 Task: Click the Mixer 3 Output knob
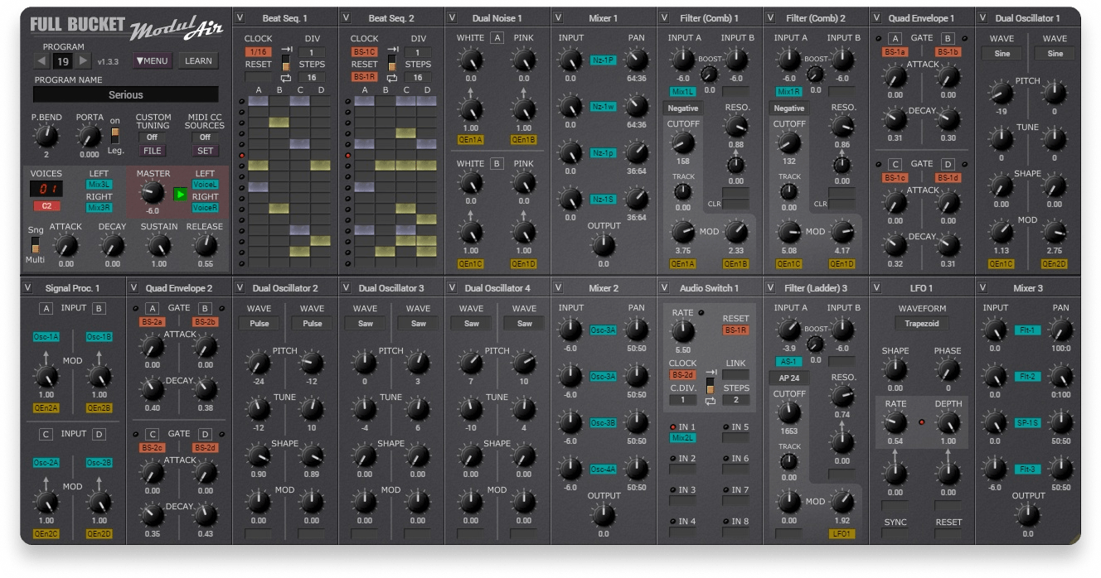click(1027, 515)
